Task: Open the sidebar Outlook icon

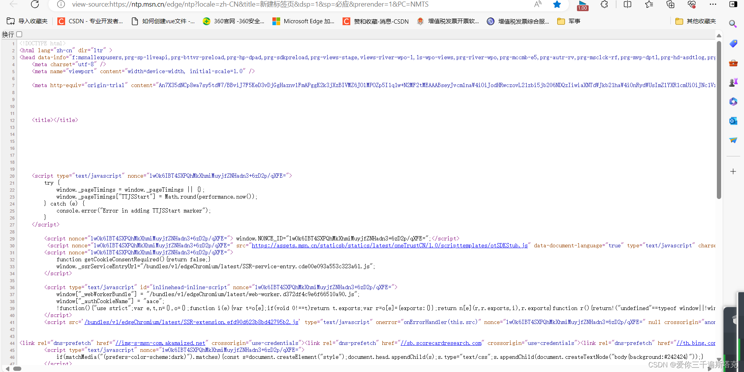Action: click(x=733, y=121)
